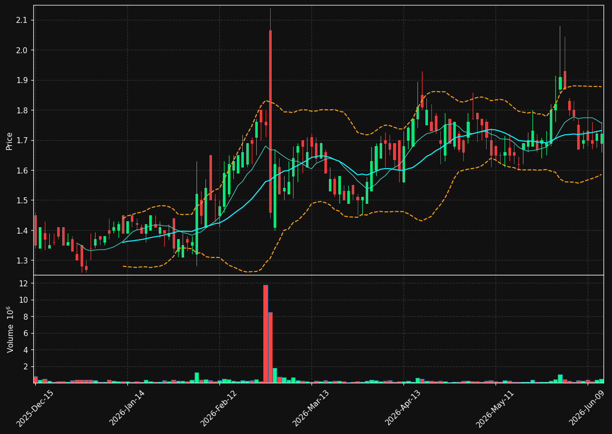Click the tallest volume bar near 12 million

(266, 334)
